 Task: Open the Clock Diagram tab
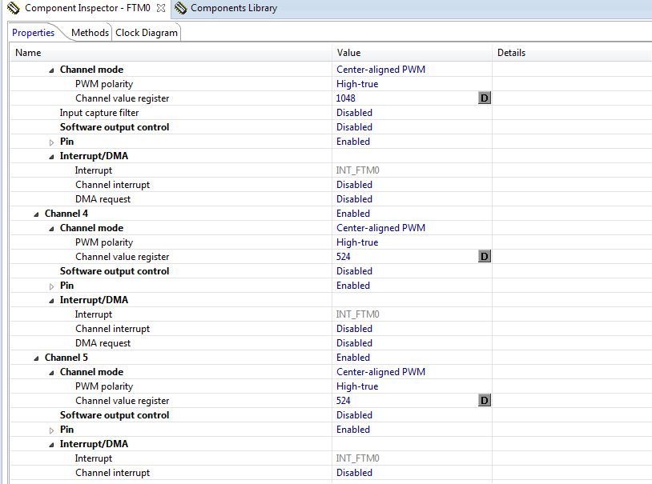(147, 33)
